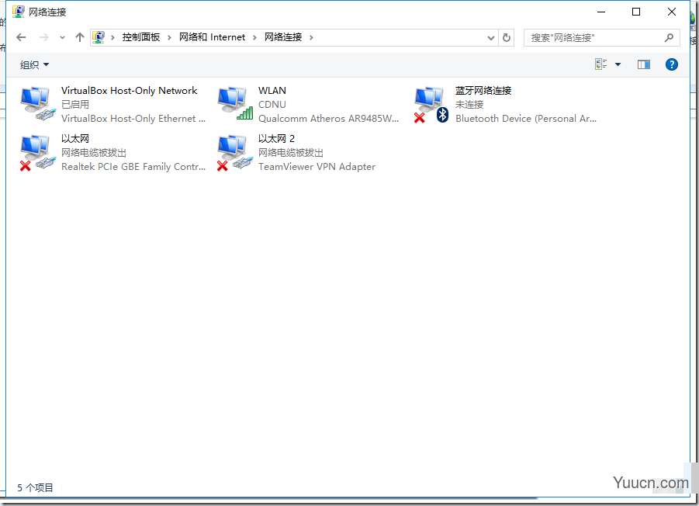The image size is (699, 506).
Task: Go forward with the right arrow
Action: [43, 37]
